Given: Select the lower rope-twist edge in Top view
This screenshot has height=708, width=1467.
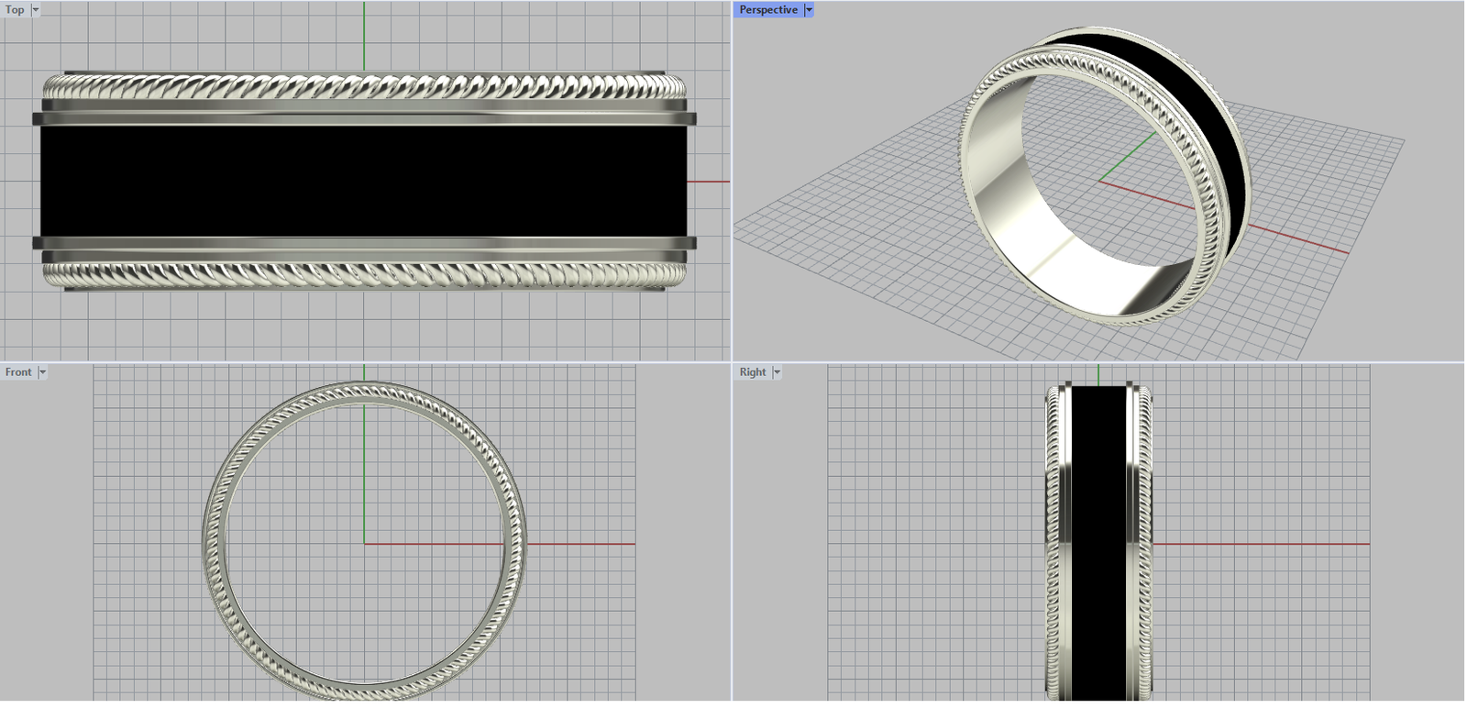Looking at the screenshot, I should (x=364, y=273).
